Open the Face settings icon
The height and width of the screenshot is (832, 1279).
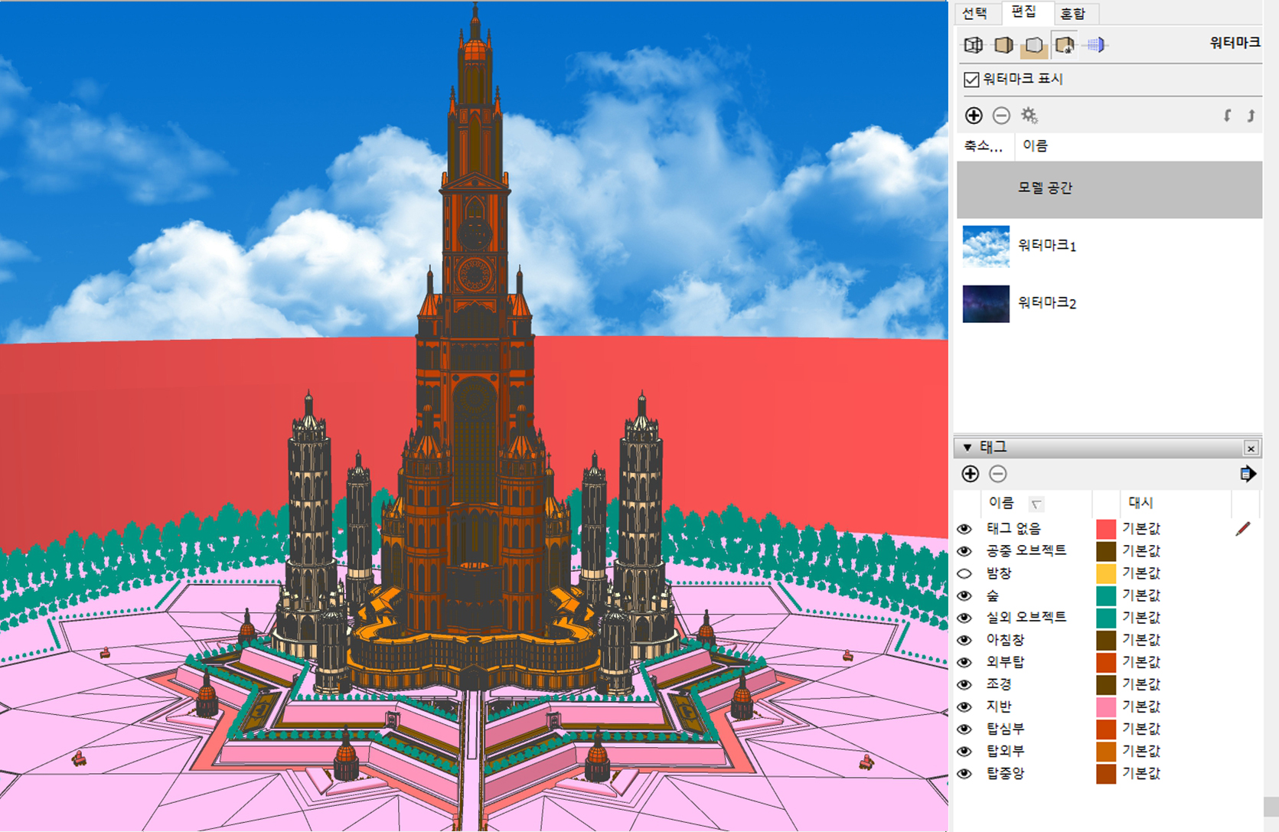point(1003,45)
